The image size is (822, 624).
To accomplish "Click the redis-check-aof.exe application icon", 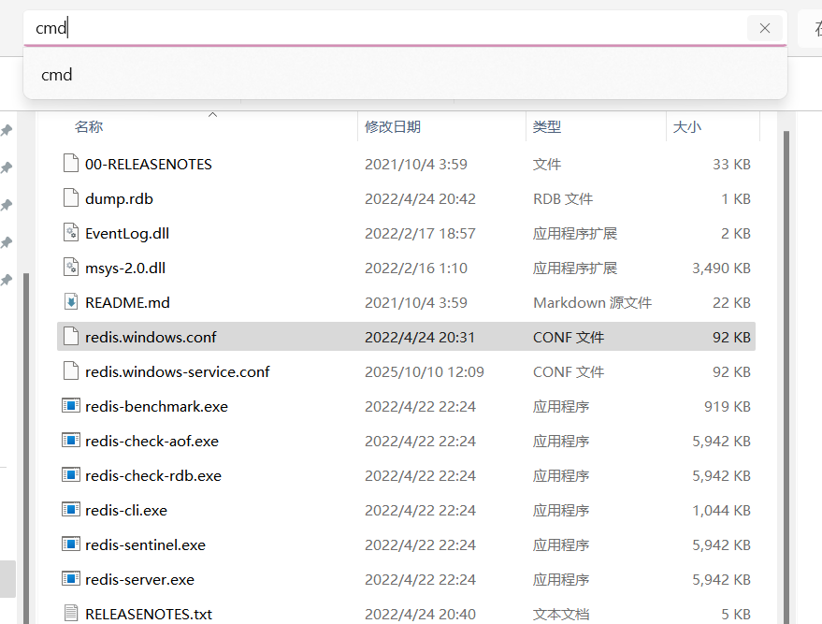I will point(71,441).
